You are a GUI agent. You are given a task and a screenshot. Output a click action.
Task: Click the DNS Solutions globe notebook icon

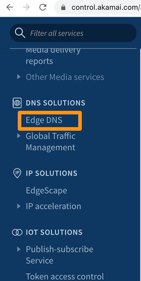pos(17,103)
